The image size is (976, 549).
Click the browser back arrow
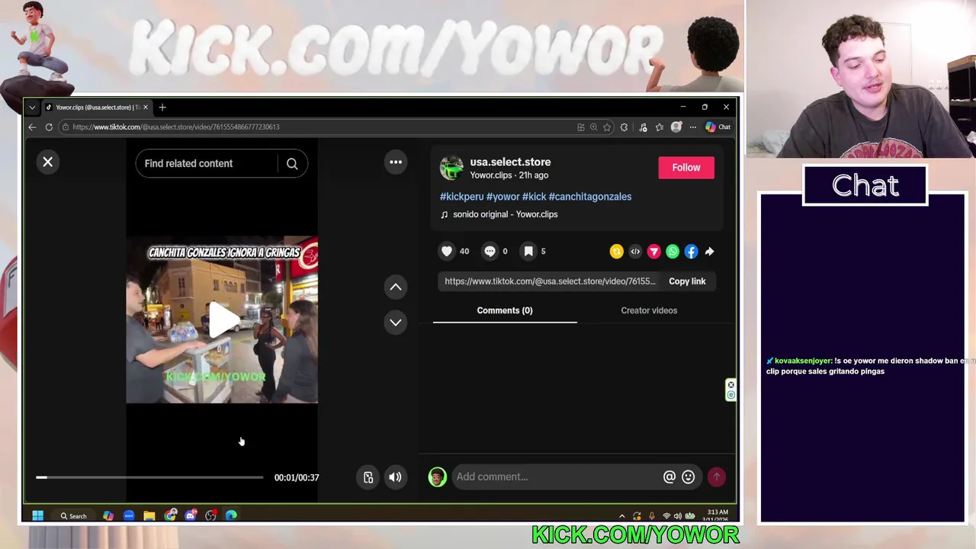pos(32,127)
